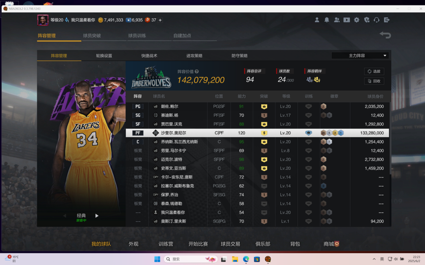
Task: Open the player profile icon in top bar
Action: click(x=316, y=20)
